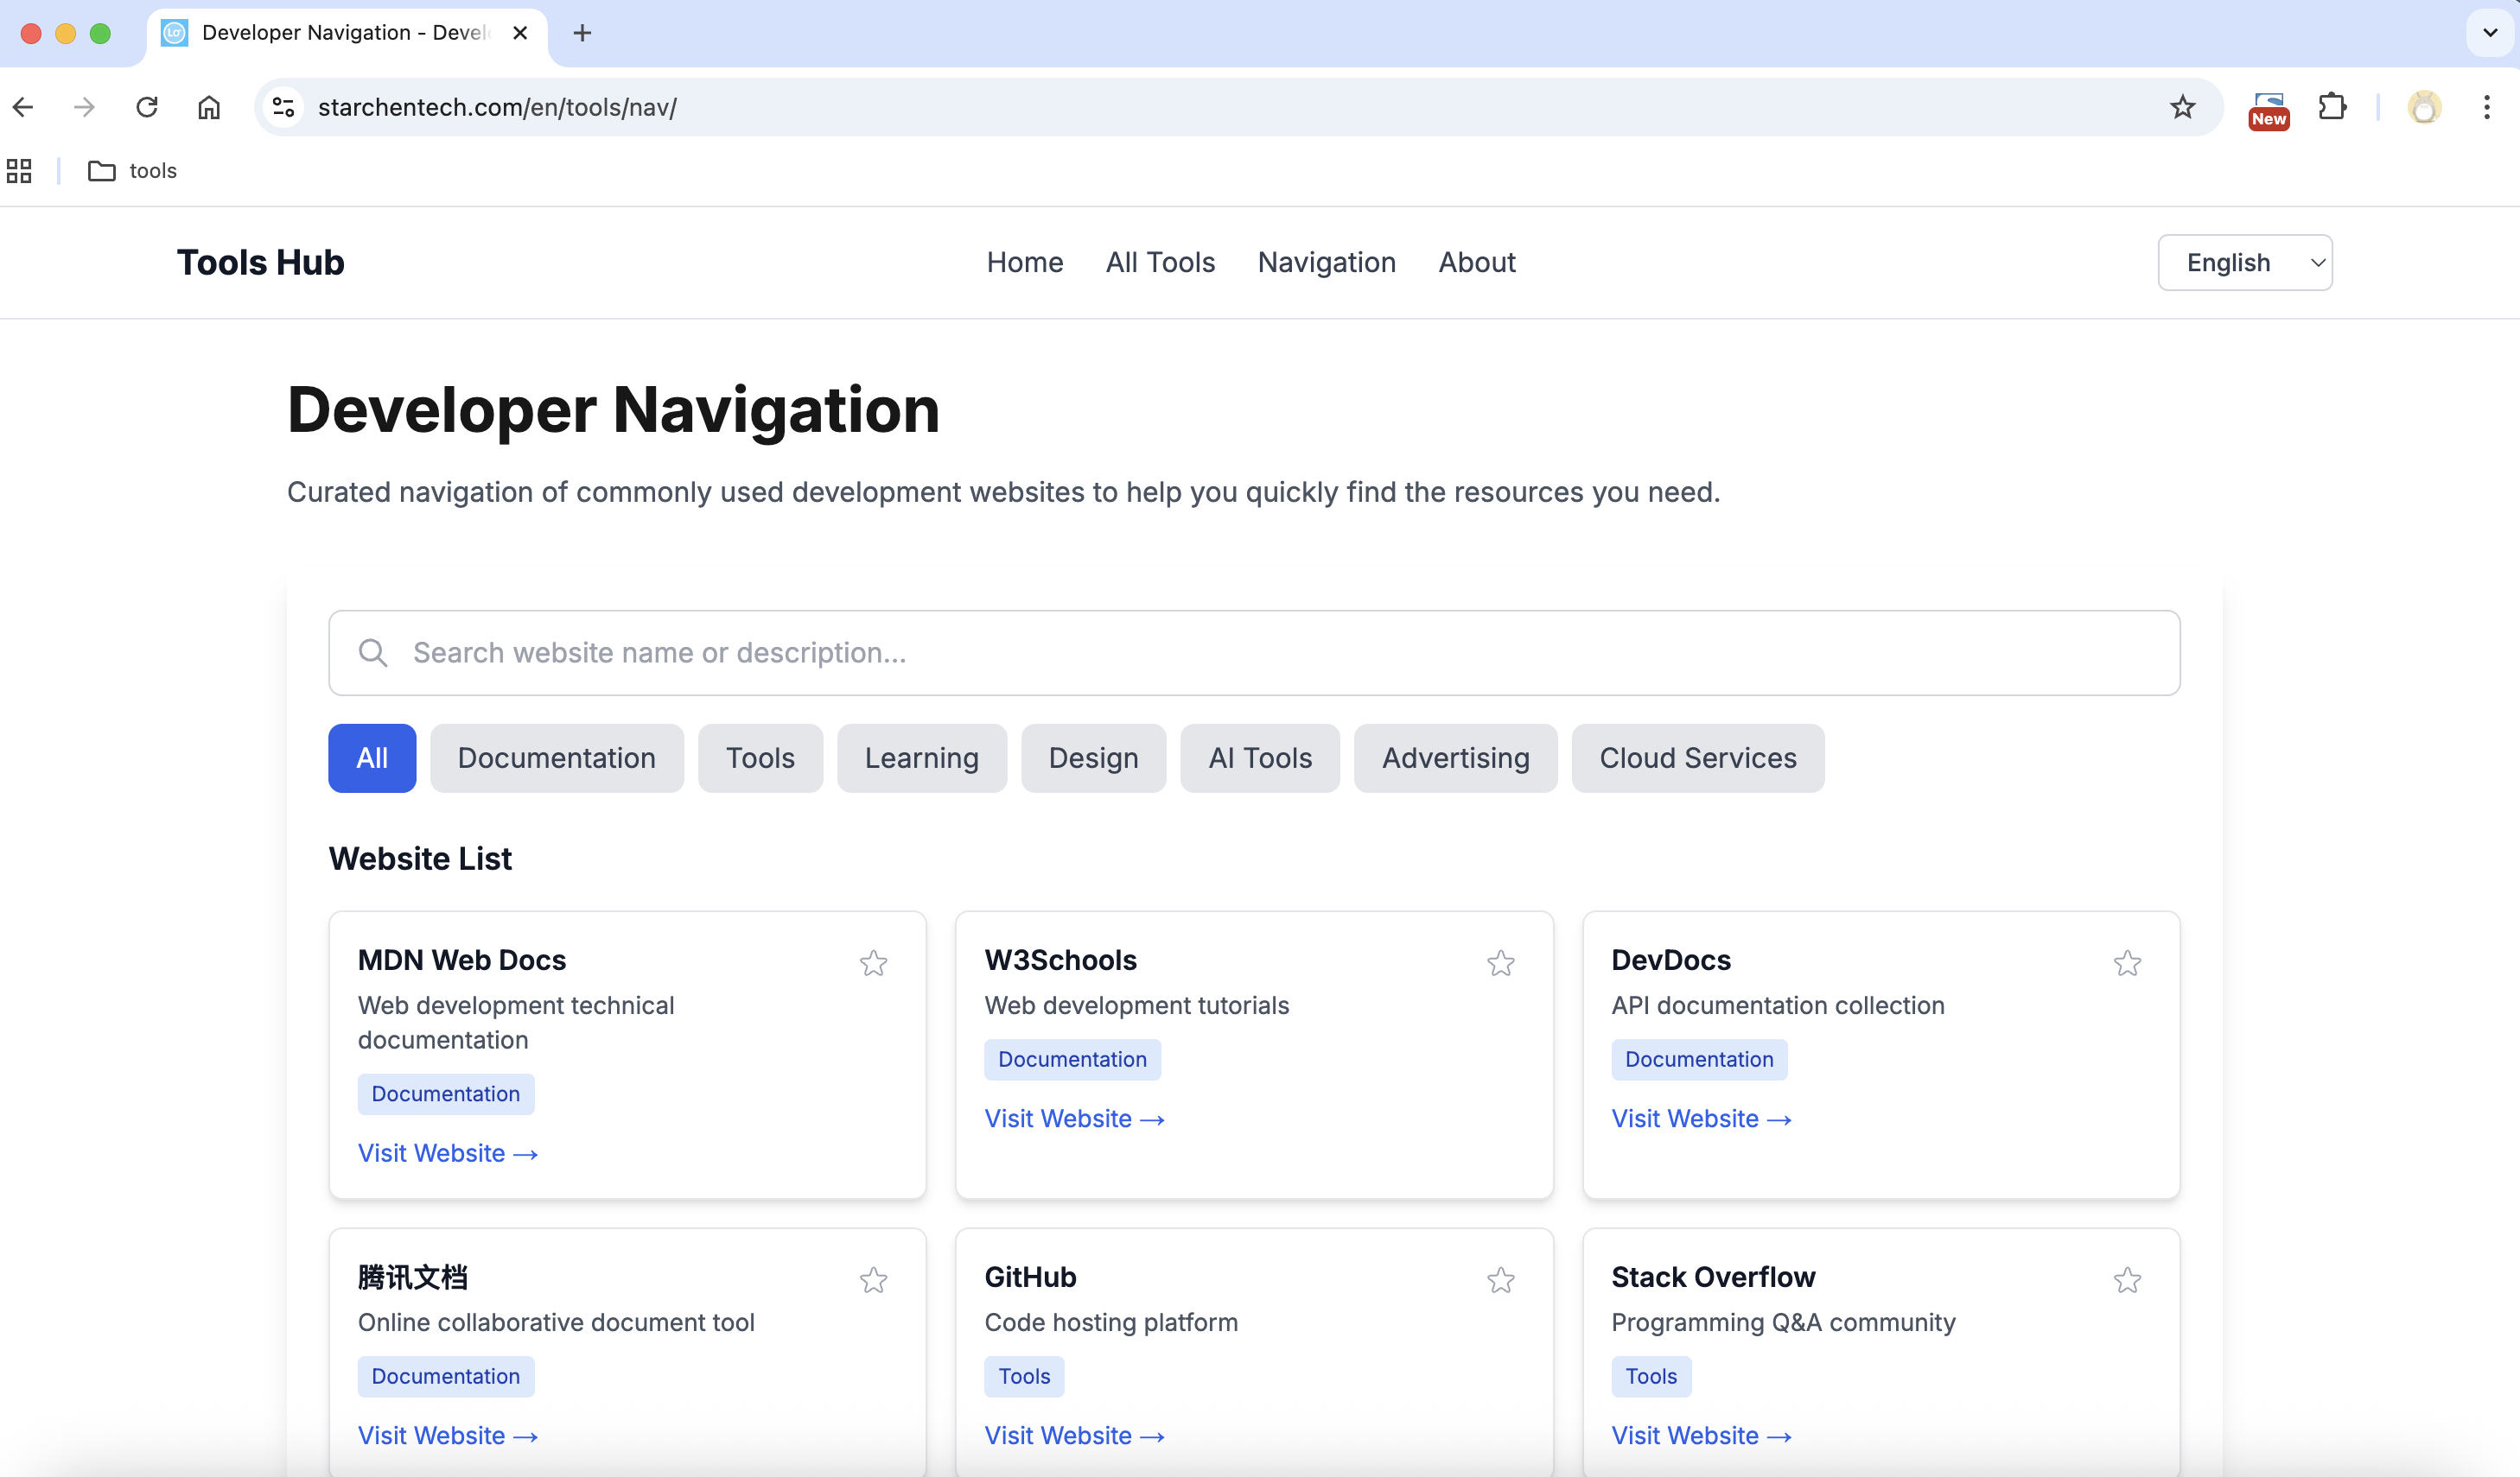Click Visit Website link for DevDocs
The width and height of the screenshot is (2520, 1477).
pos(1700,1119)
